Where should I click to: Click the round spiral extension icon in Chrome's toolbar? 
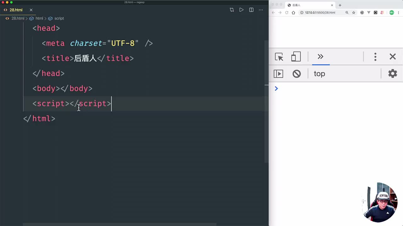pyautogui.click(x=362, y=13)
